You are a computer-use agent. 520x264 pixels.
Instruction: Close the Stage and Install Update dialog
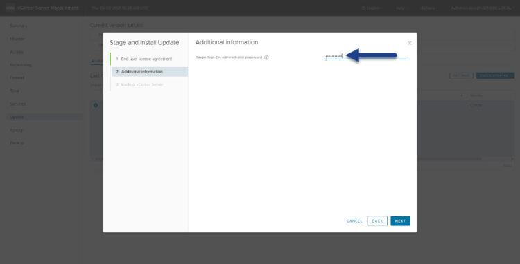[x=410, y=43]
